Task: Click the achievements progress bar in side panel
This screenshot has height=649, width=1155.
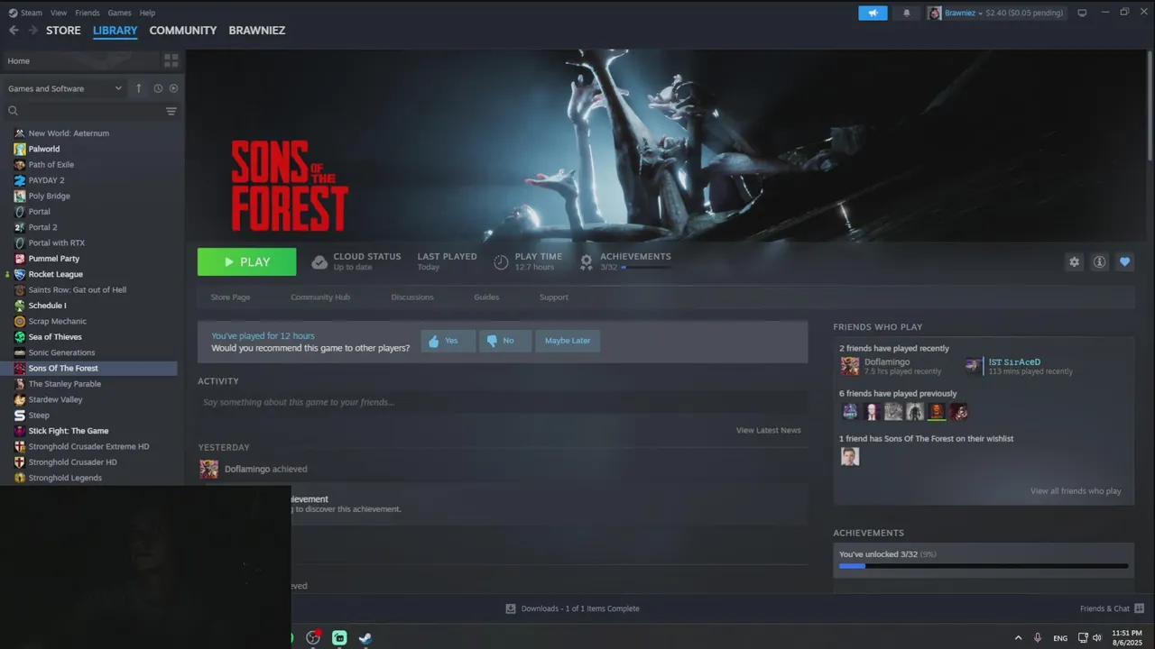Action: 984,566
